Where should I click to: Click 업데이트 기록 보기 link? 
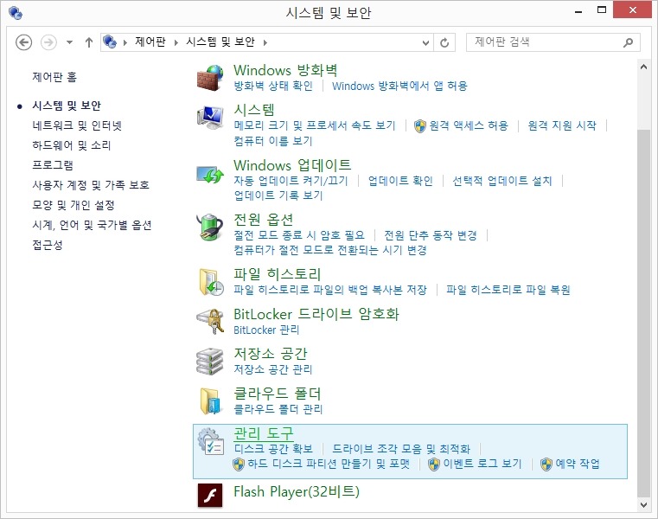(278, 195)
